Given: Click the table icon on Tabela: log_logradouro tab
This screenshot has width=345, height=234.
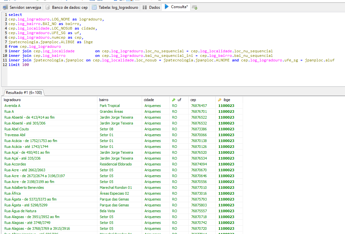Looking at the screenshot, I should click(x=94, y=7).
